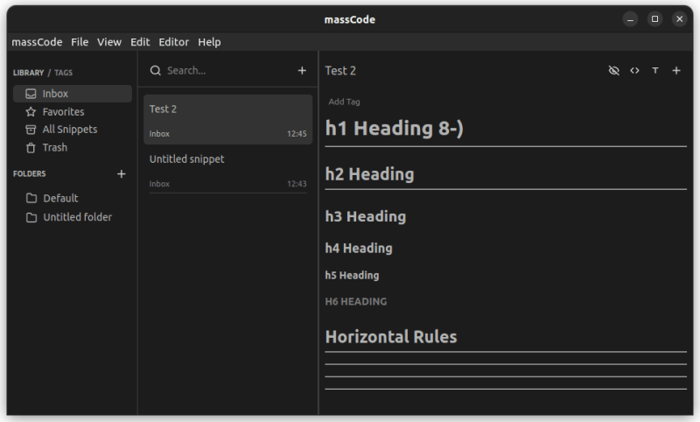
Task: Open the File menu
Action: (x=80, y=42)
